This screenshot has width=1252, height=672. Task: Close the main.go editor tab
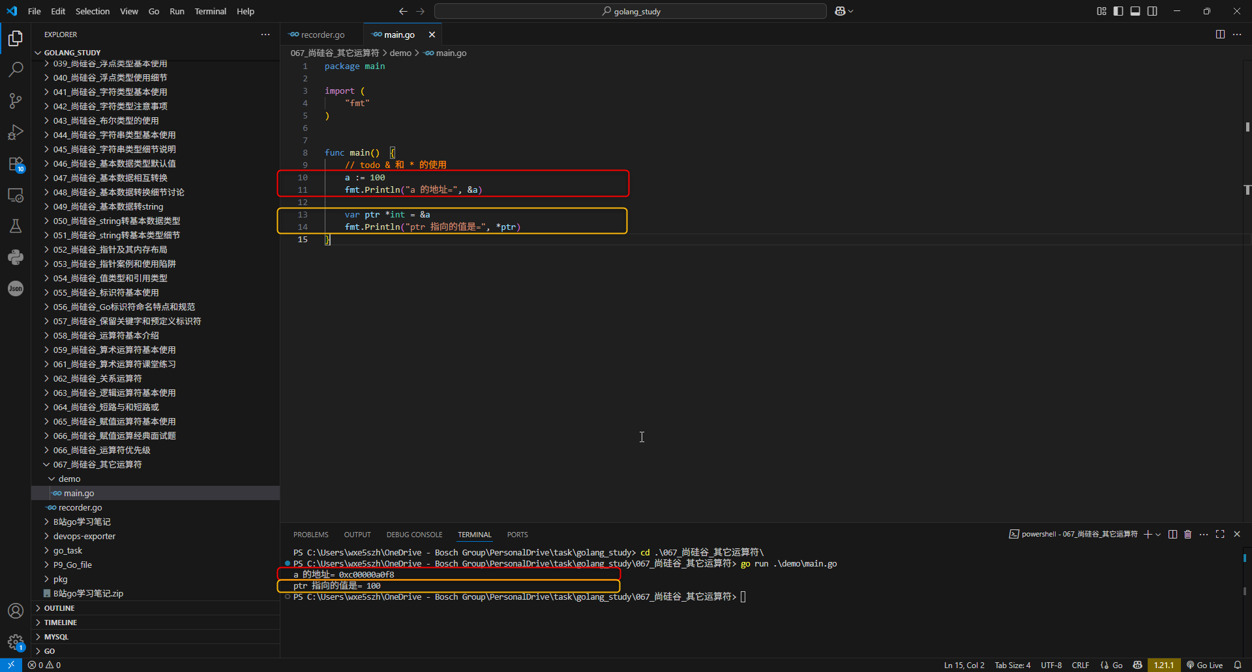coord(432,35)
